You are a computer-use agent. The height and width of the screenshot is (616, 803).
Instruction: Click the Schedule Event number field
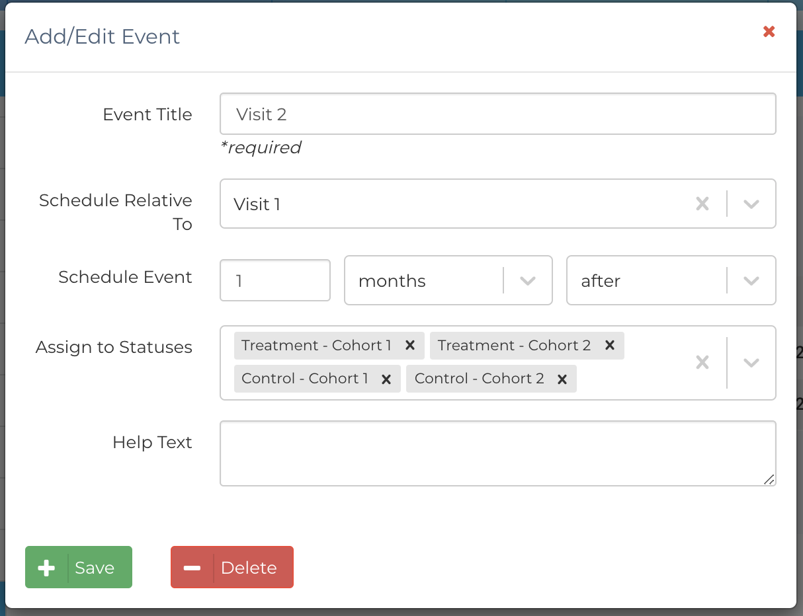pos(275,281)
